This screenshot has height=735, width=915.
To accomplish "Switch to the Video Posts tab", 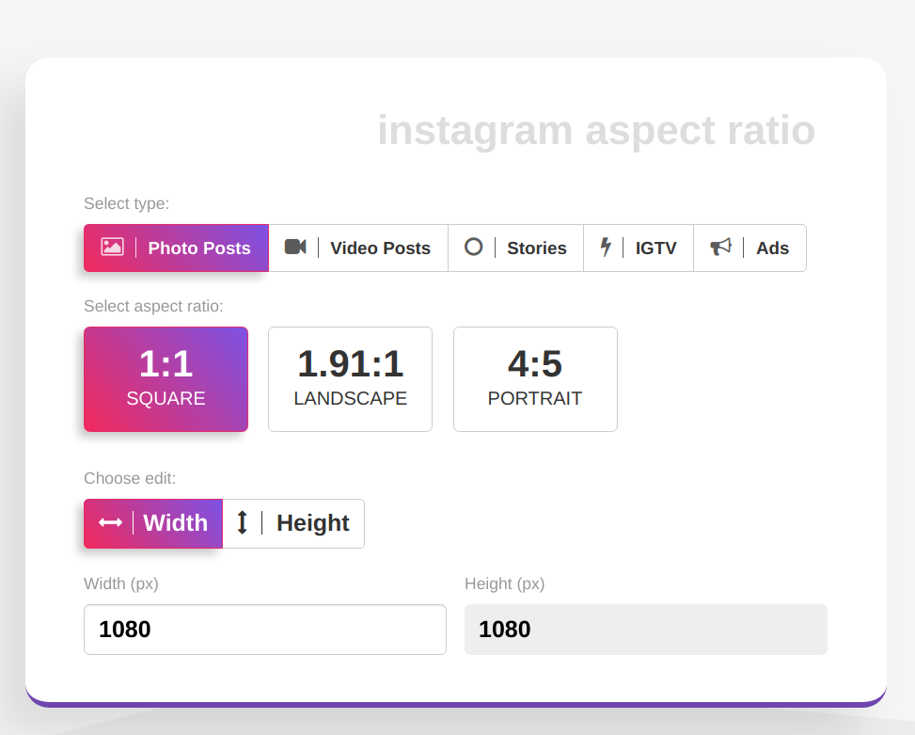I will click(358, 248).
